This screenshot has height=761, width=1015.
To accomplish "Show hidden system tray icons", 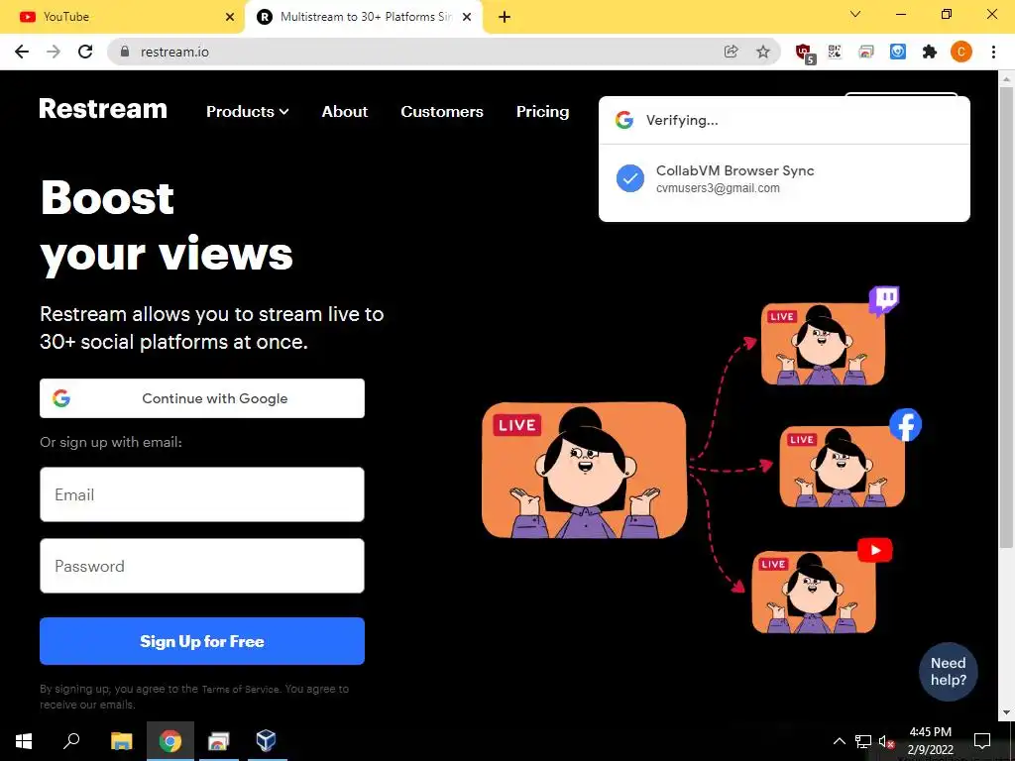I will click(x=839, y=741).
